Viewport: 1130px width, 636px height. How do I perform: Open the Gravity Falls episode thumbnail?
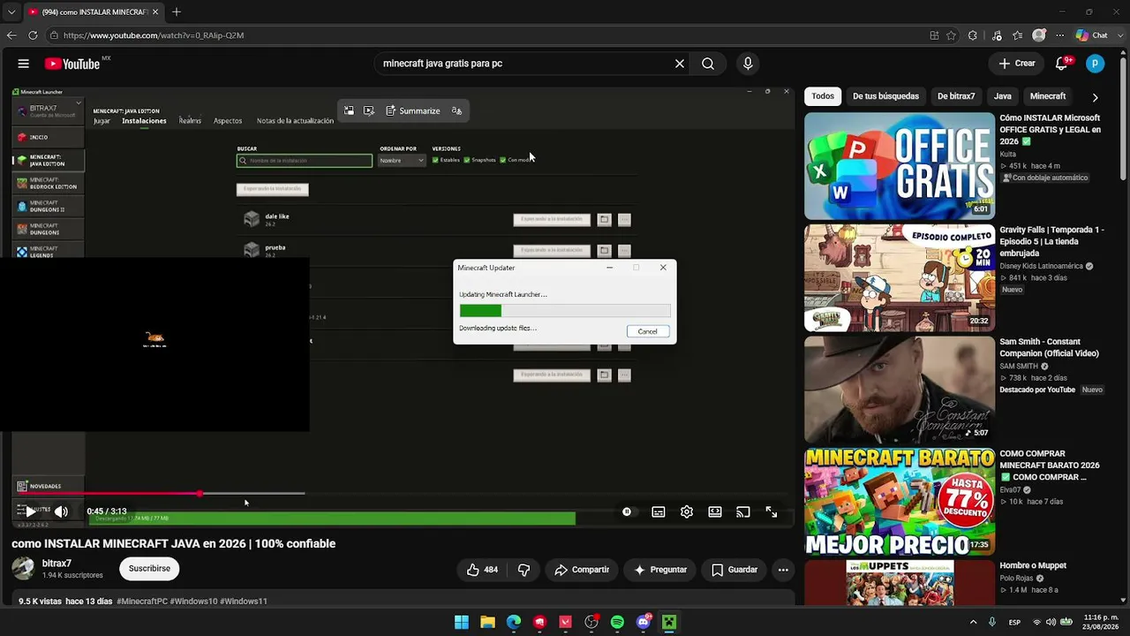coord(900,277)
